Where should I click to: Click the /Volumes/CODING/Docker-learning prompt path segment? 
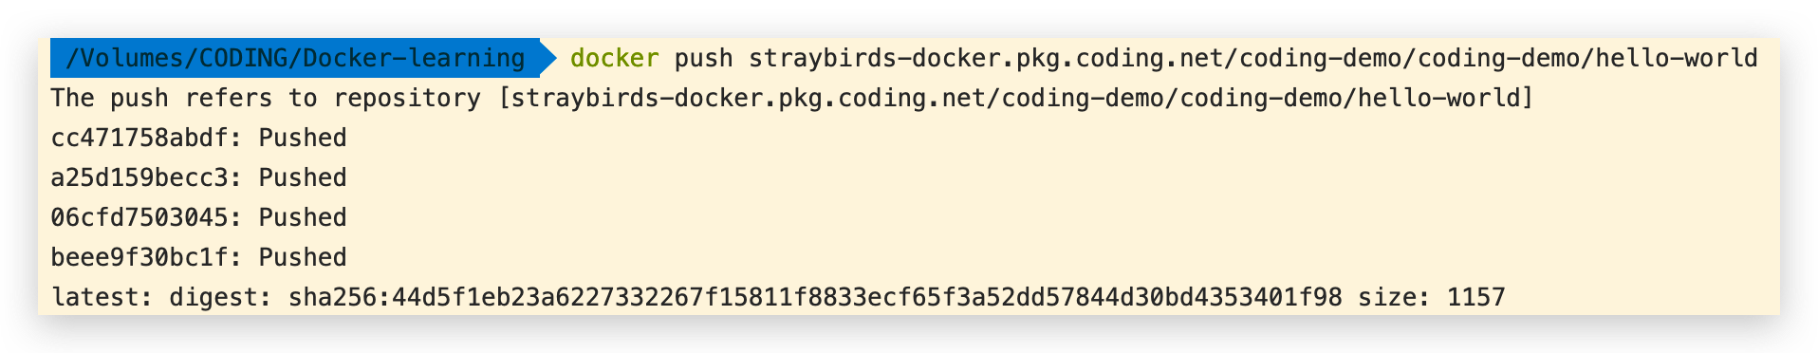click(294, 59)
